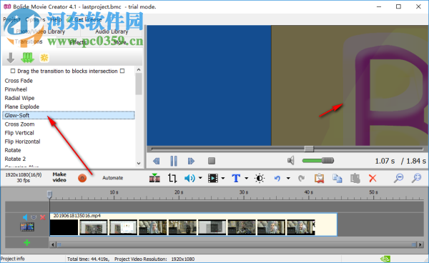Screen dimensions: 429x263
Task: Pause the preview playback
Action: [174, 161]
